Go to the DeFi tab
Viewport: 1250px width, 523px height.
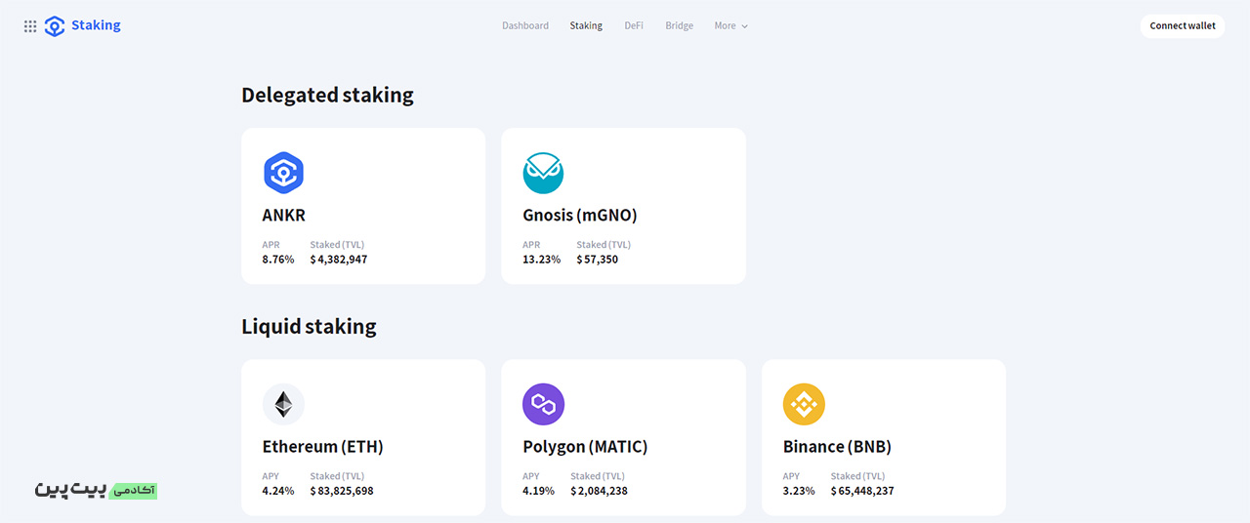coord(634,26)
